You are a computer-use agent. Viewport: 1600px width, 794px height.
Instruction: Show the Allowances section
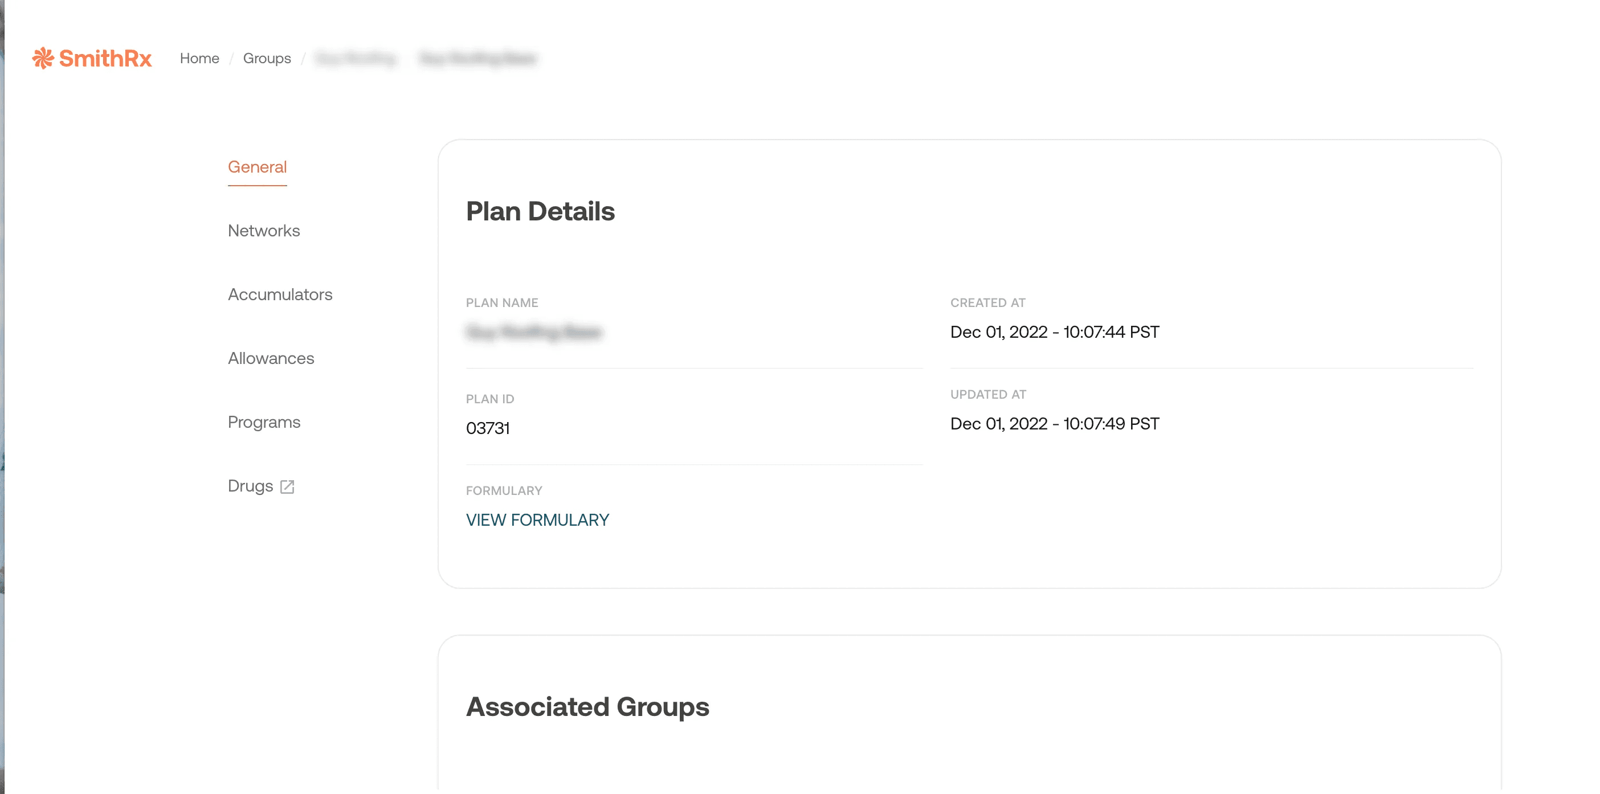click(271, 359)
